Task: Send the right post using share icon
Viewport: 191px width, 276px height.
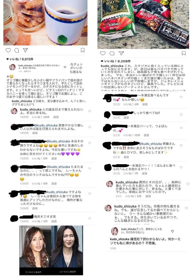Action: click(x=121, y=53)
